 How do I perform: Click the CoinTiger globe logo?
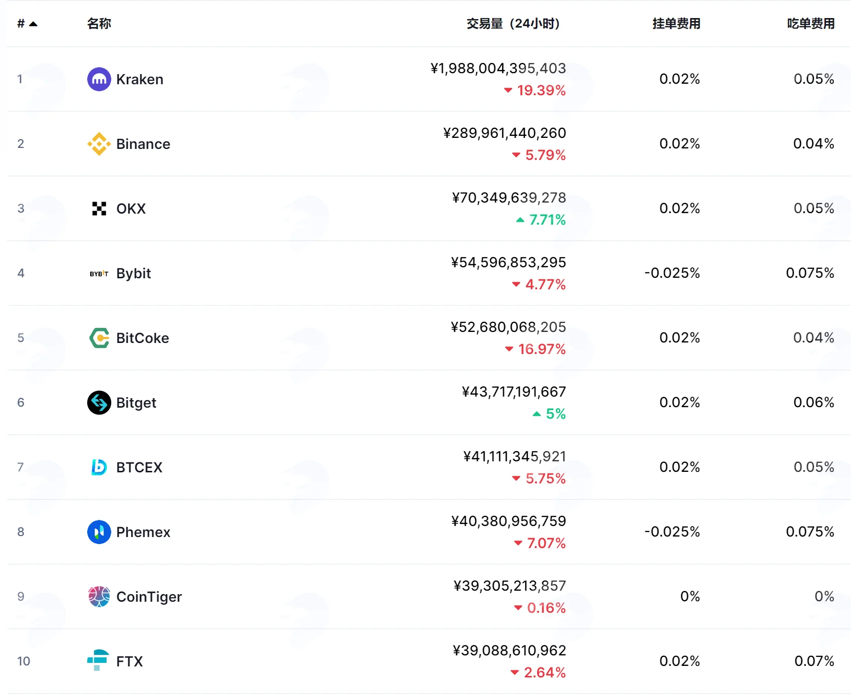99,597
